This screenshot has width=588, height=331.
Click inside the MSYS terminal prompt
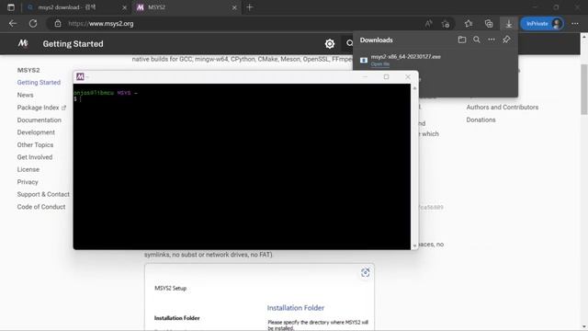coord(242,166)
